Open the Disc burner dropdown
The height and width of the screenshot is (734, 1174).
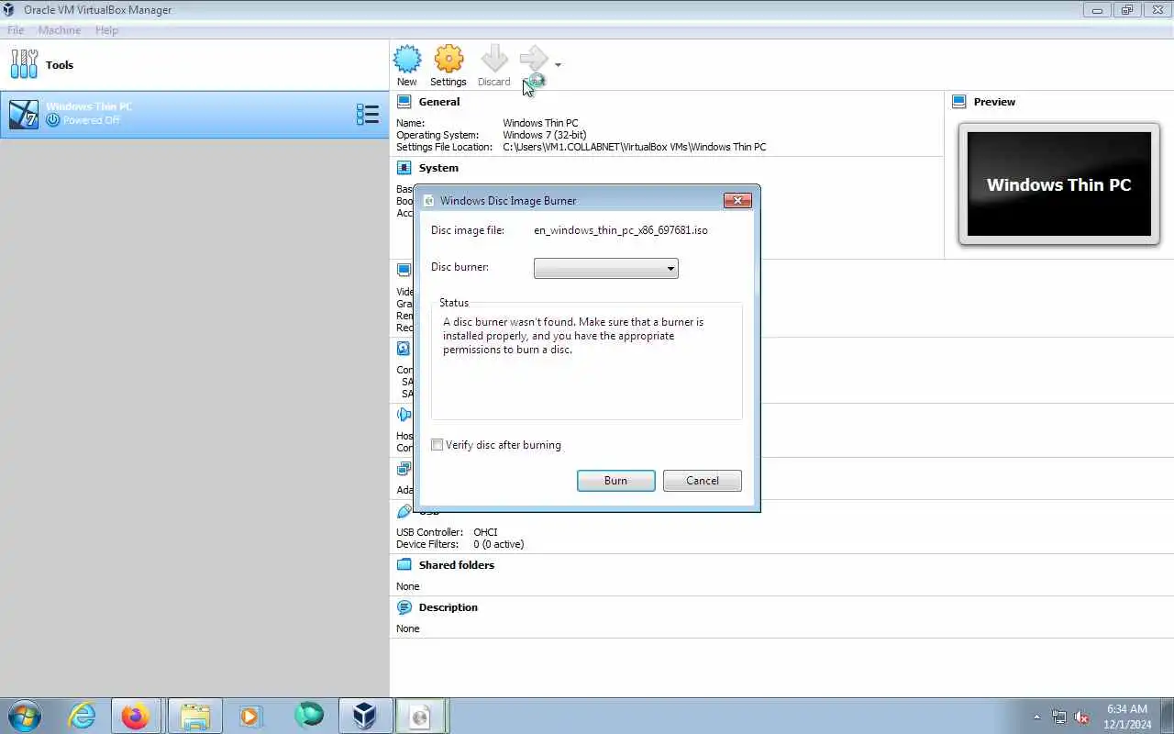(605, 268)
